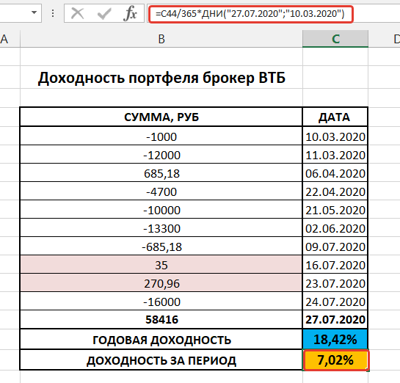
Task: Select the bold date cell 27.07.2020
Action: click(335, 319)
